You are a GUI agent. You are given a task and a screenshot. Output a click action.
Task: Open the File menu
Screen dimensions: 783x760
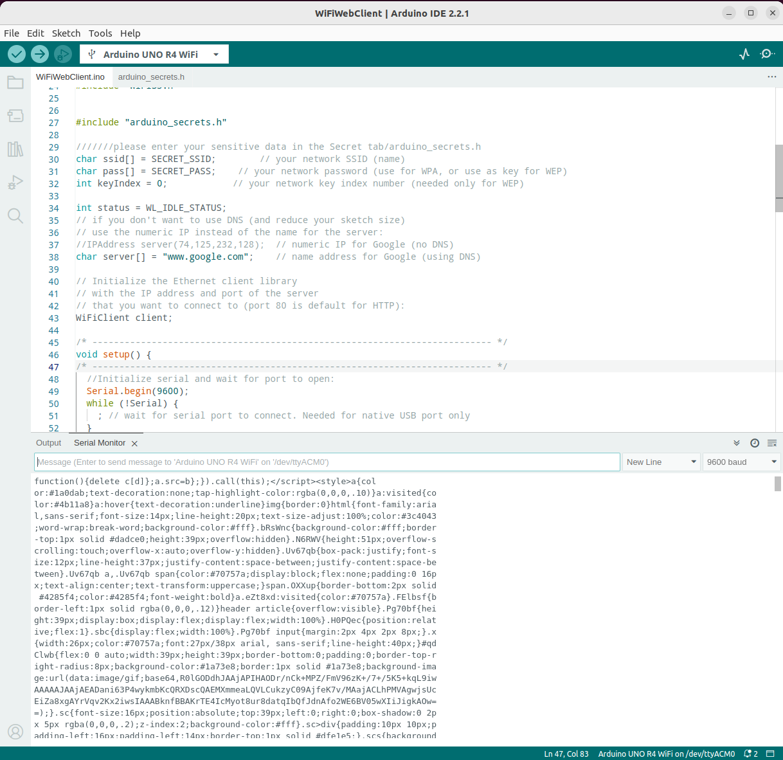tap(12, 33)
